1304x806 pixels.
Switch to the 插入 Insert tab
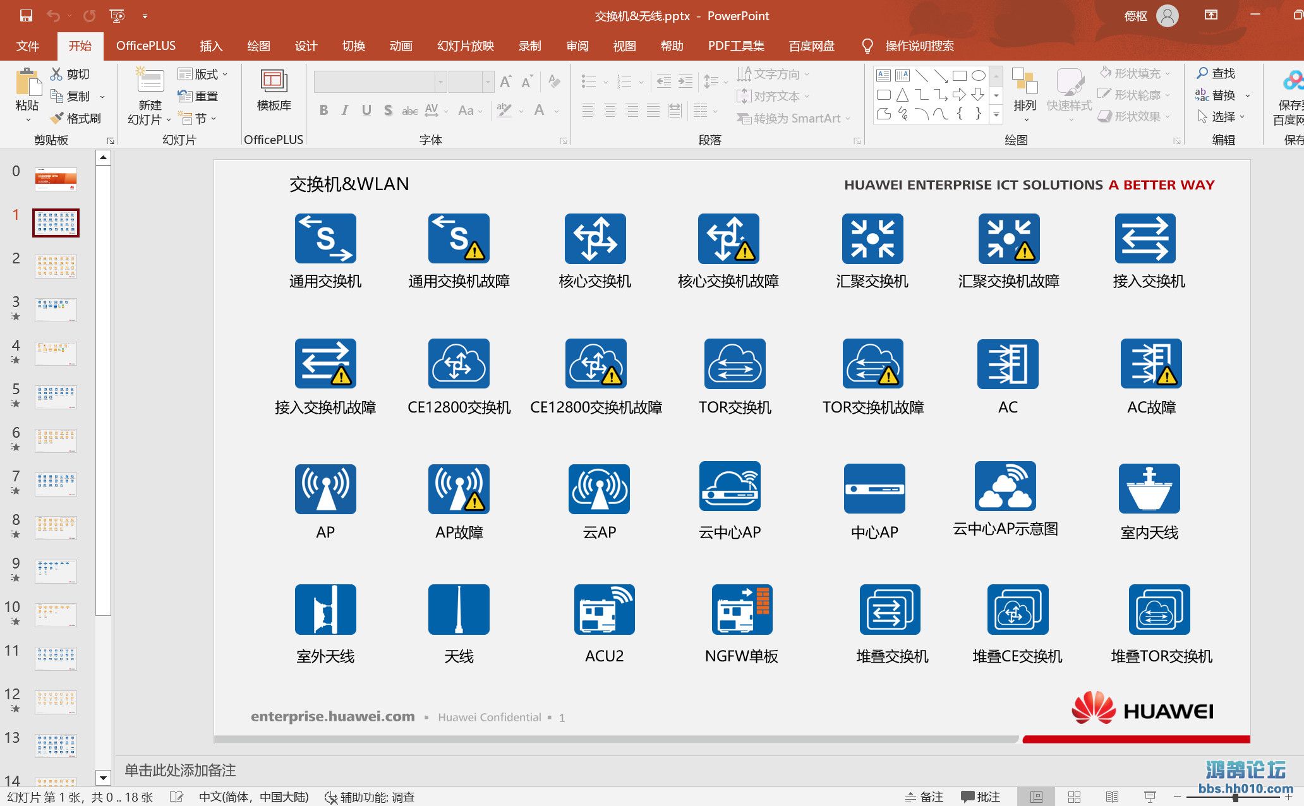pyautogui.click(x=211, y=46)
